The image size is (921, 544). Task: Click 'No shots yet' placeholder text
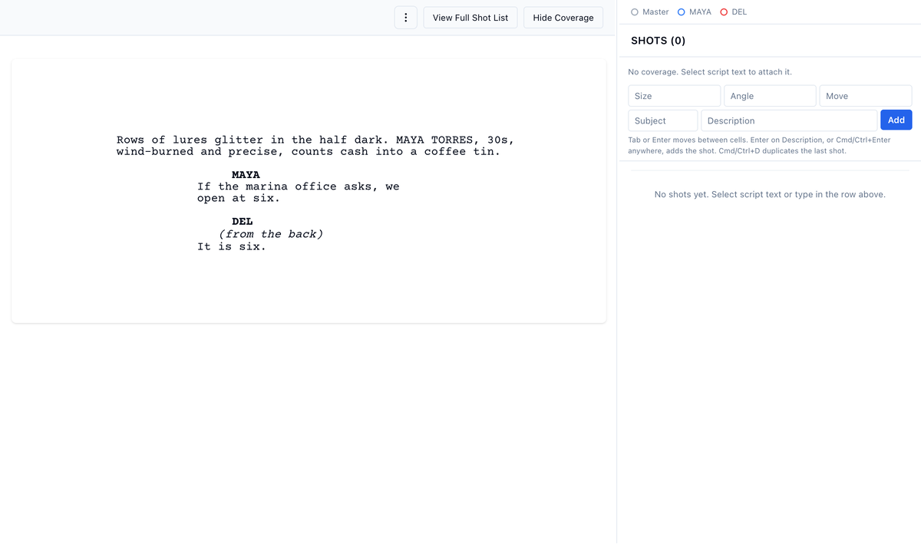[x=770, y=195]
